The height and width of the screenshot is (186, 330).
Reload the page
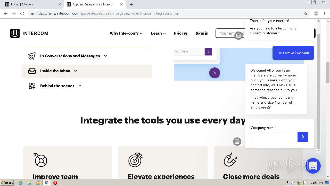22,13
